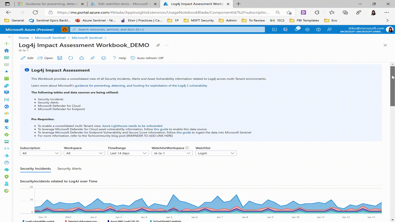Expand the Azure left sidebar menu
The image size is (395, 222).
pyautogui.click(x=9, y=37)
